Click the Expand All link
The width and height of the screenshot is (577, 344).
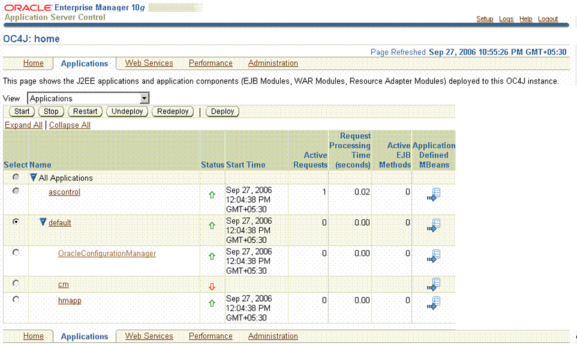24,125
